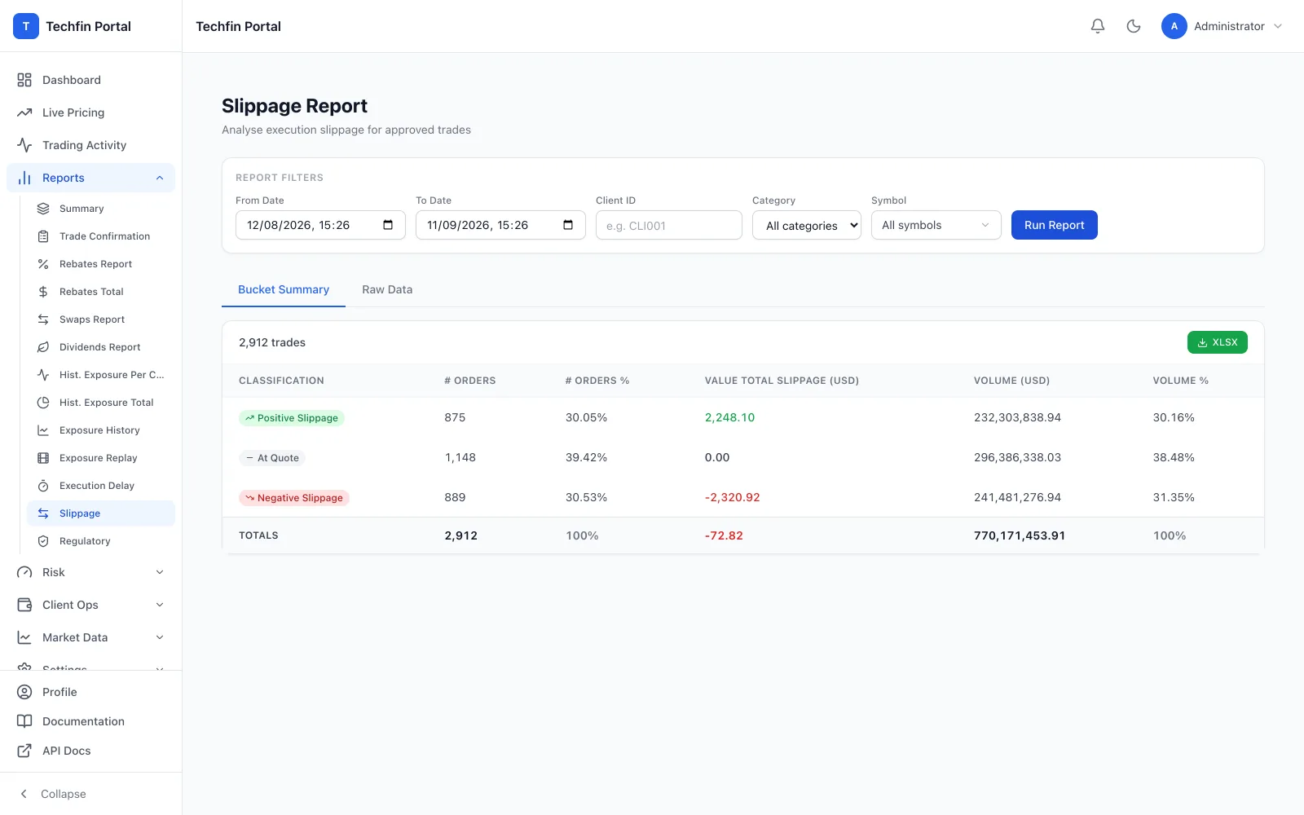Image resolution: width=1304 pixels, height=815 pixels.
Task: Click the Negative Slippage badge
Action: (x=294, y=498)
